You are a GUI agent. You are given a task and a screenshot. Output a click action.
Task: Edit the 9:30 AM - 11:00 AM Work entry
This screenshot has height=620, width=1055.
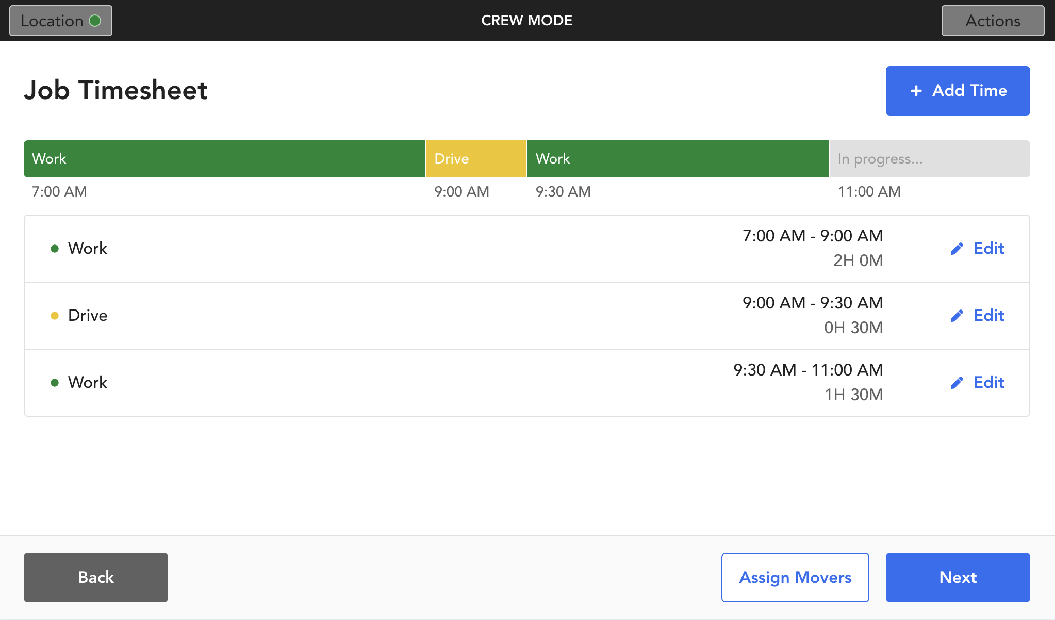(978, 383)
